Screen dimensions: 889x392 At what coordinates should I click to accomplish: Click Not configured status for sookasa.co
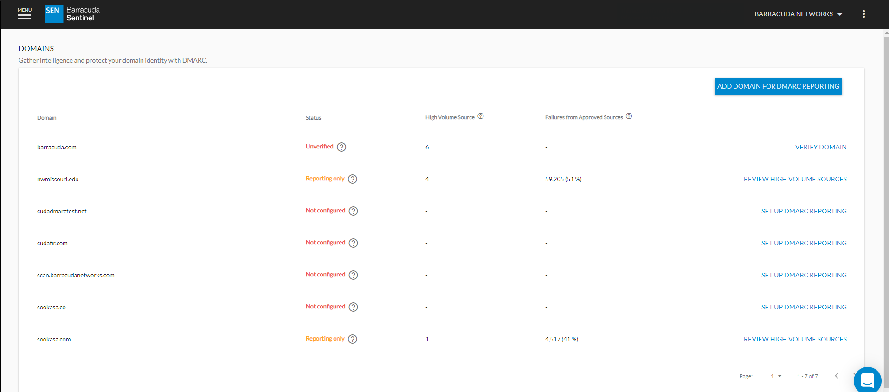(x=325, y=307)
